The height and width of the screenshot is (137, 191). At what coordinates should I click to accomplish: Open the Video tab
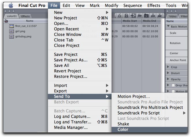click(x=173, y=17)
